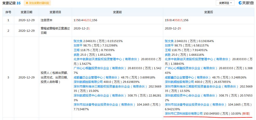Click row number 2 in 序号 column
Viewport: 256px width, 120px height.
click(8, 30)
